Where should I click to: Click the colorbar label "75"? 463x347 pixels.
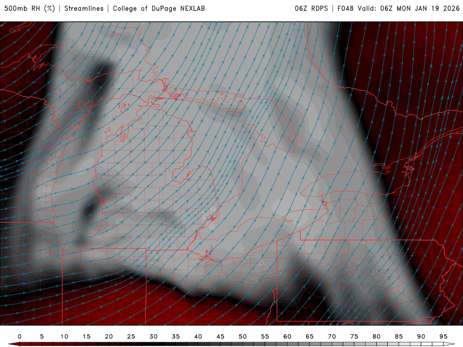click(354, 337)
